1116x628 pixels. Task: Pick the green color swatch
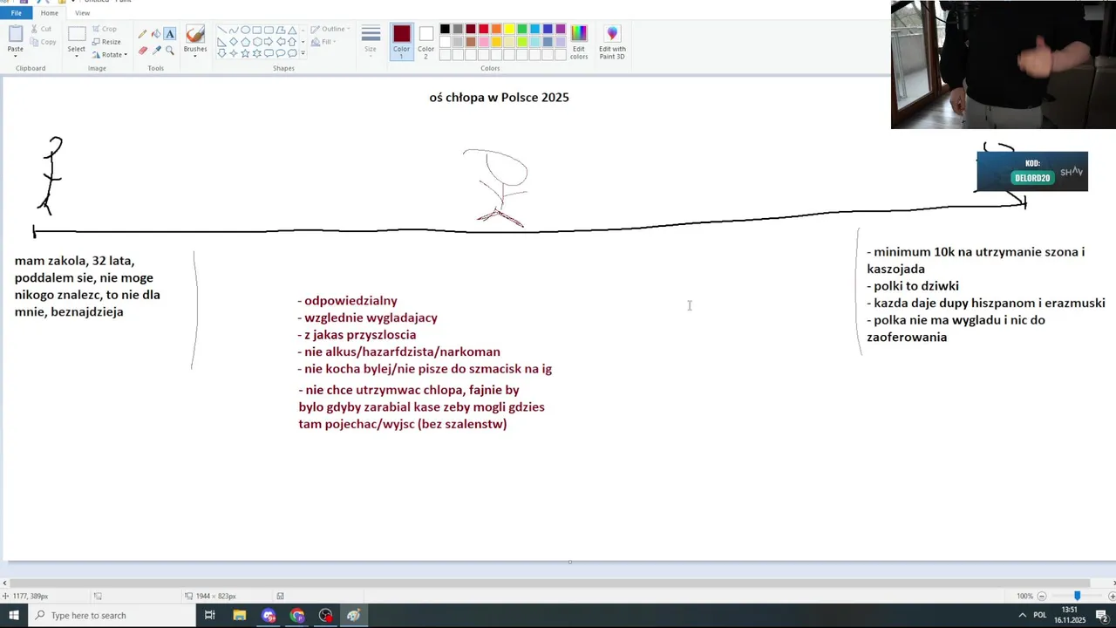coord(522,29)
